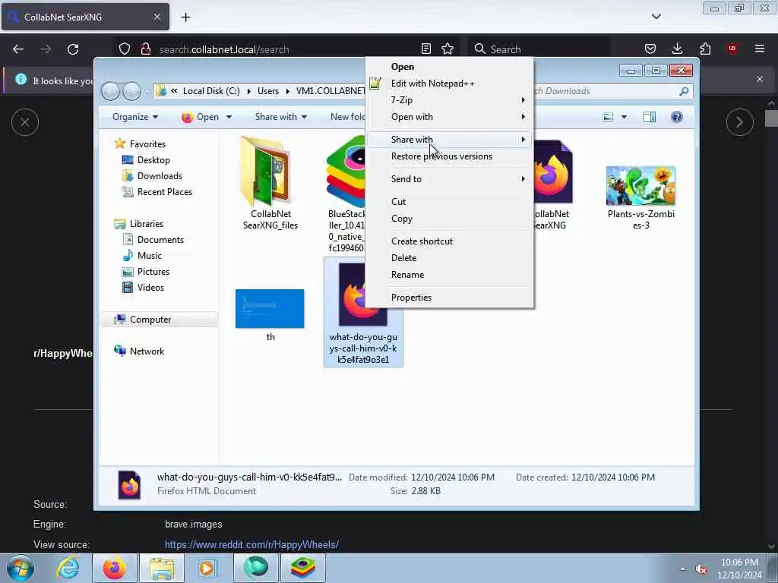Close the image detail view
This screenshot has height=583, width=778.
25,122
